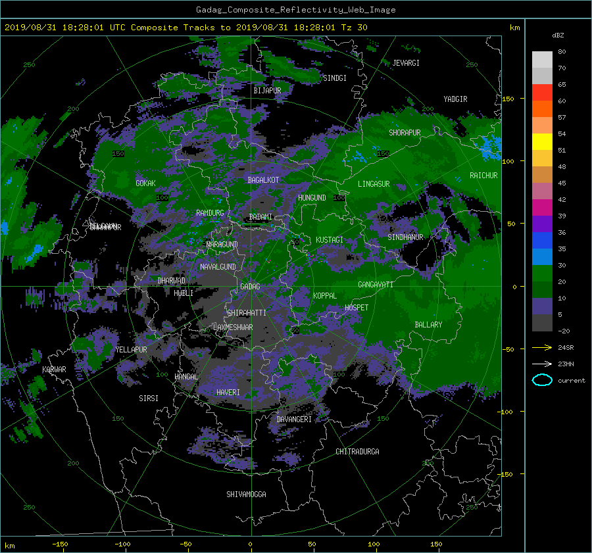Click the NAVALGUND city label
This screenshot has height=553, width=592.
tap(218, 267)
